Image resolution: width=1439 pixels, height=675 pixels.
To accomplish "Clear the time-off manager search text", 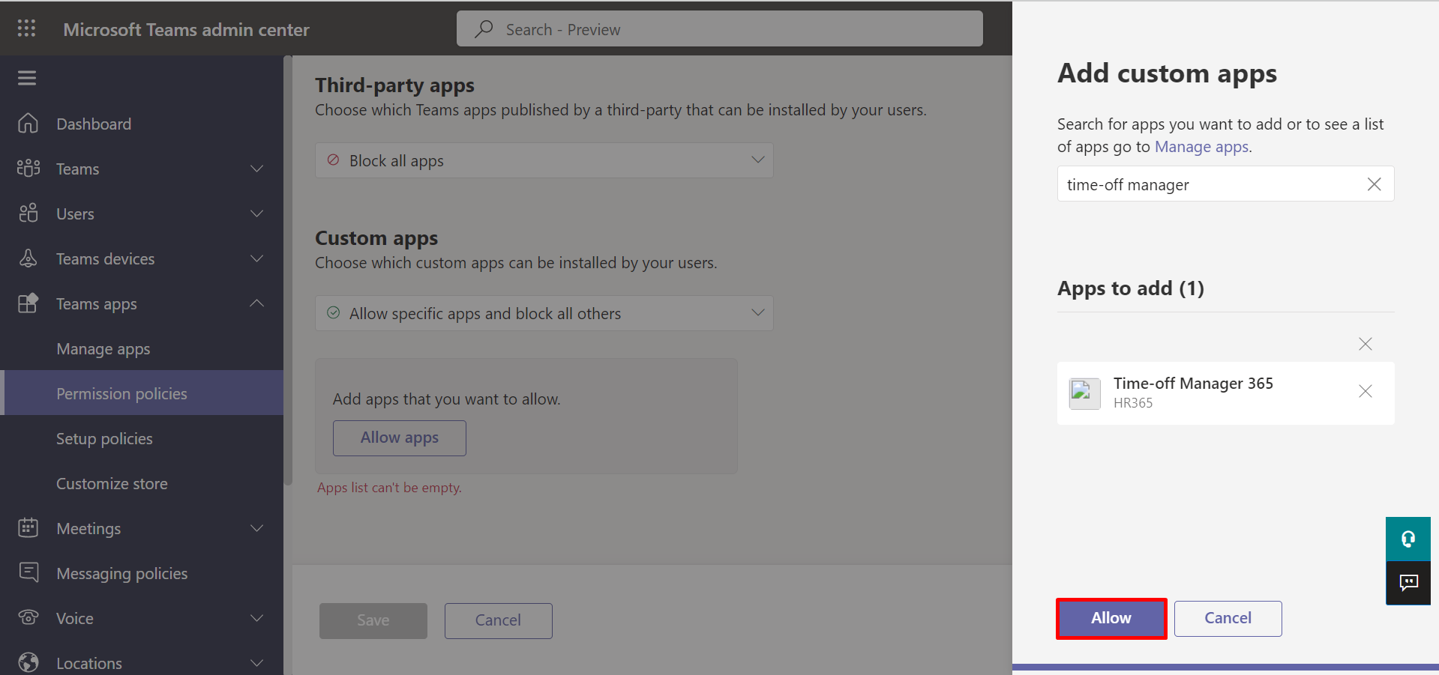I will 1374,184.
